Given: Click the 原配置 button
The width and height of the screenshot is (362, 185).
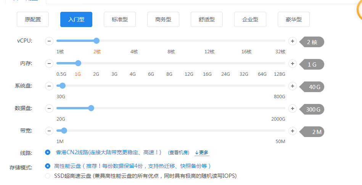Looking at the screenshot, I should 33,19.
